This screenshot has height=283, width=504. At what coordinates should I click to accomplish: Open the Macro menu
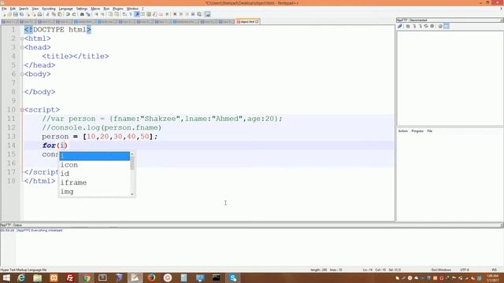(x=95, y=9)
